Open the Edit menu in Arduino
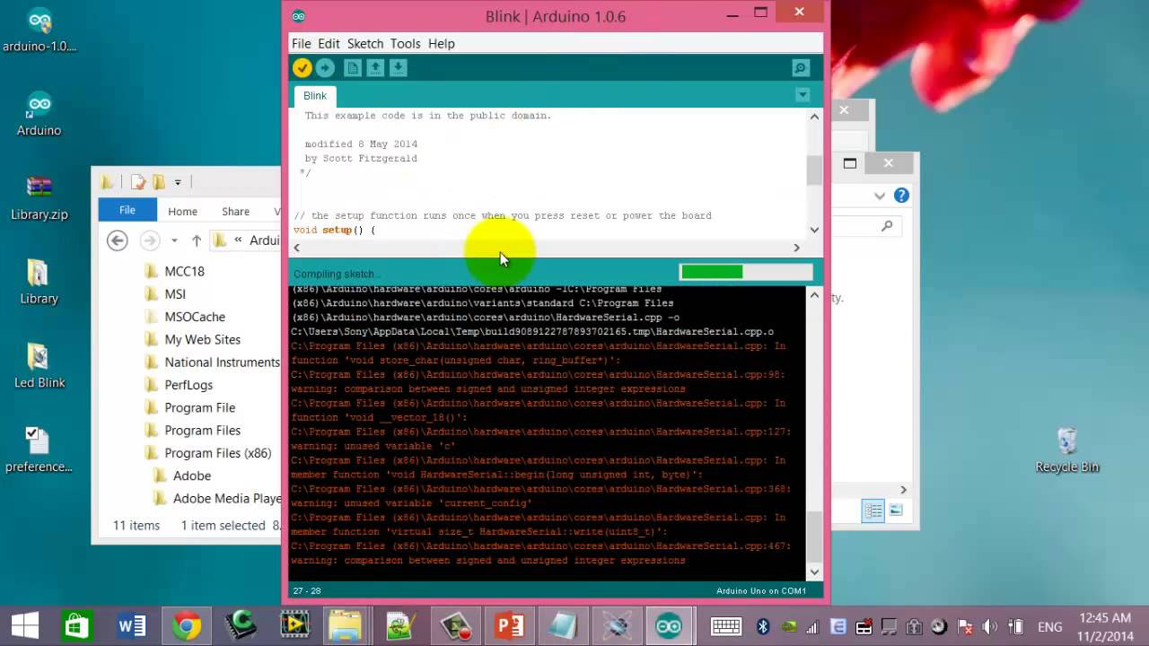The height and width of the screenshot is (646, 1149). click(329, 43)
